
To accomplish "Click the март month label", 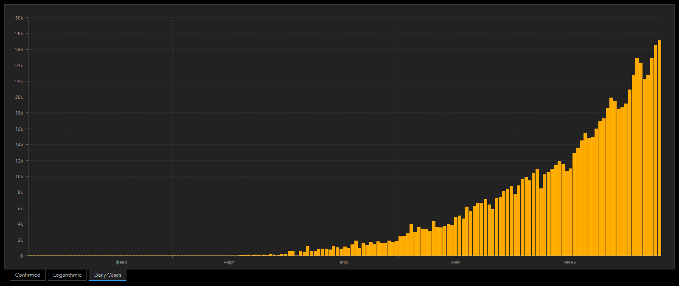I will (x=230, y=262).
